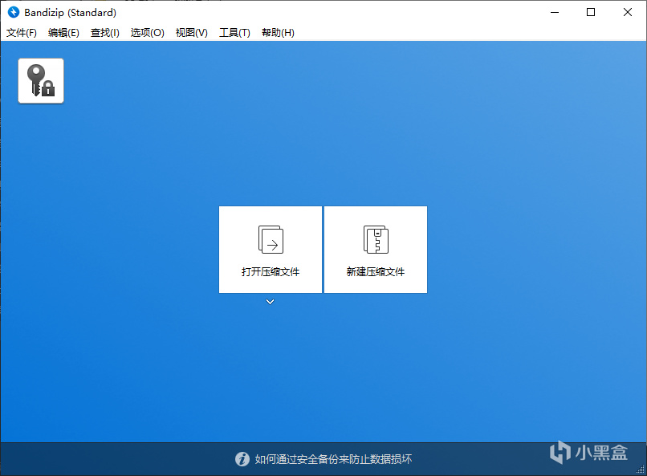Click the 新建压缩文件 button label

[x=376, y=272]
